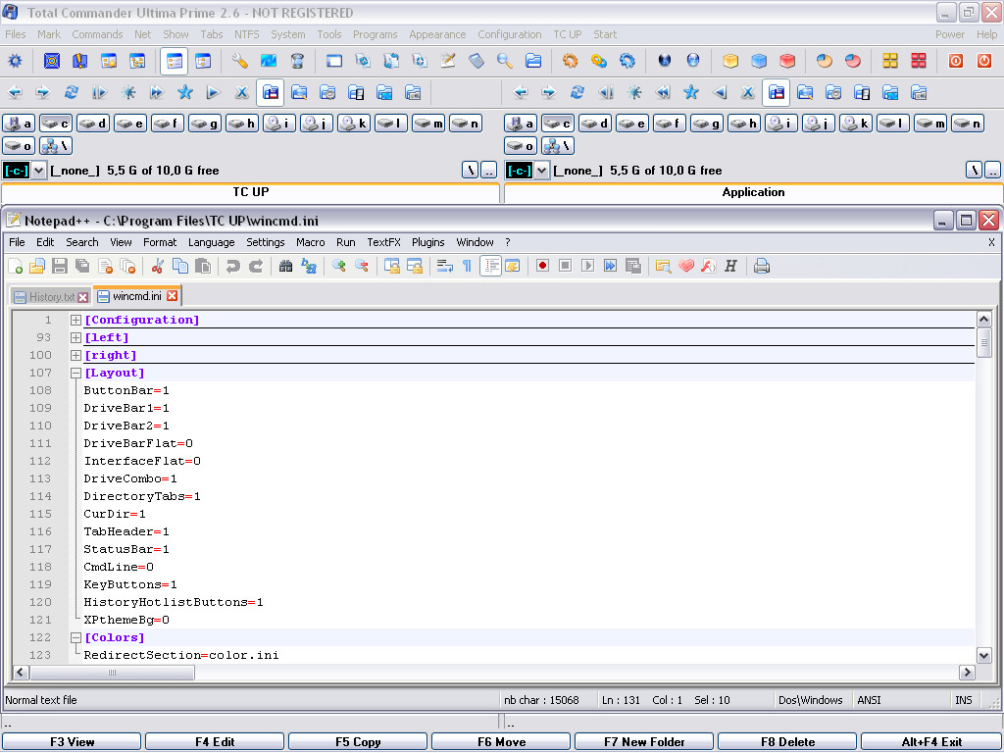
Task: Click the Open file icon in Notepad++
Action: tap(37, 266)
